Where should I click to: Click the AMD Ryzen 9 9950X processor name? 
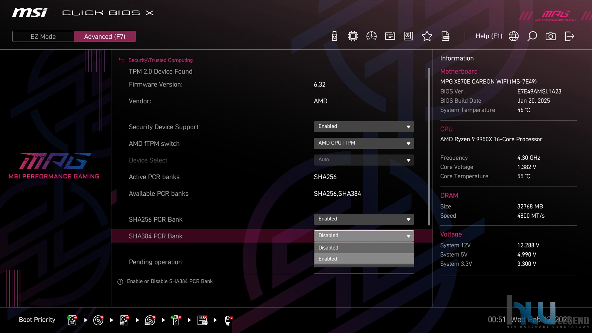pos(491,139)
